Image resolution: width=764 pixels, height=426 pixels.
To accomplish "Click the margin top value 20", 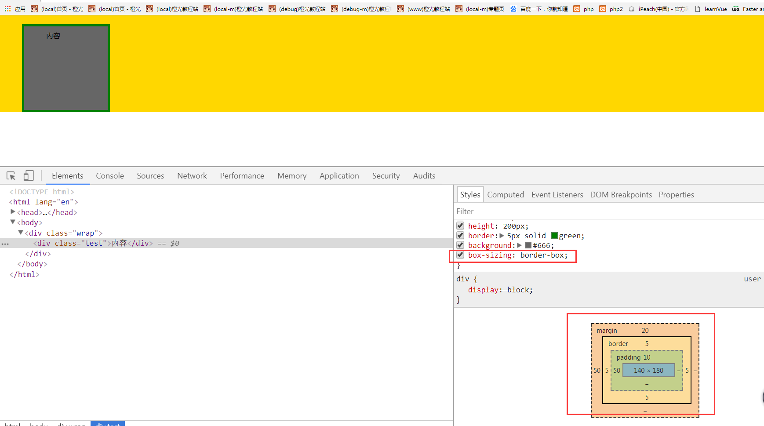I will [x=645, y=331].
